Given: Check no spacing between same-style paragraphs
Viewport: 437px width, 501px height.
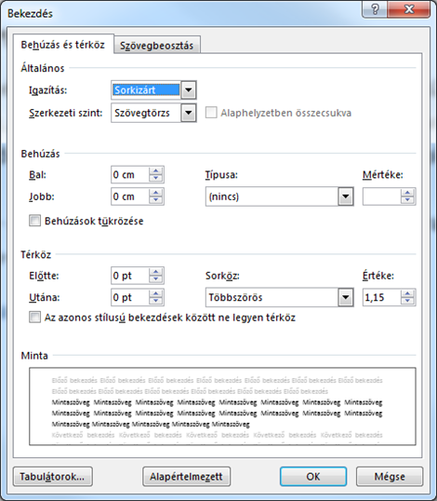Looking at the screenshot, I should 34,318.
